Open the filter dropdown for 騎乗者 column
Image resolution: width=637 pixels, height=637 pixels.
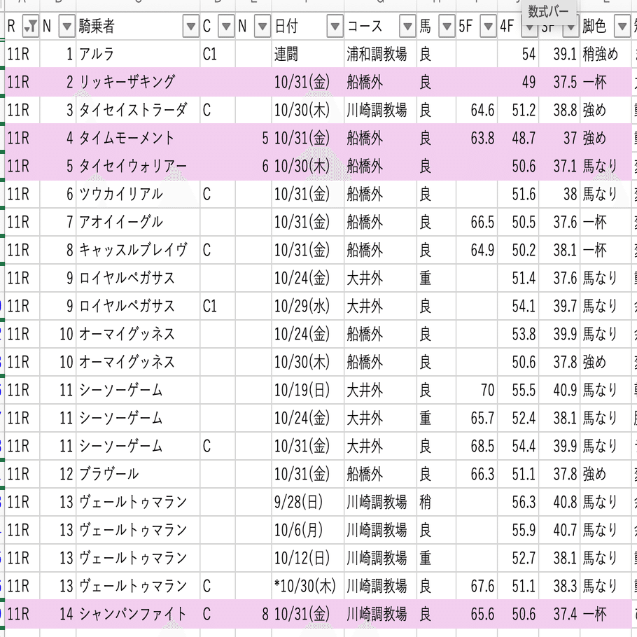(190, 27)
